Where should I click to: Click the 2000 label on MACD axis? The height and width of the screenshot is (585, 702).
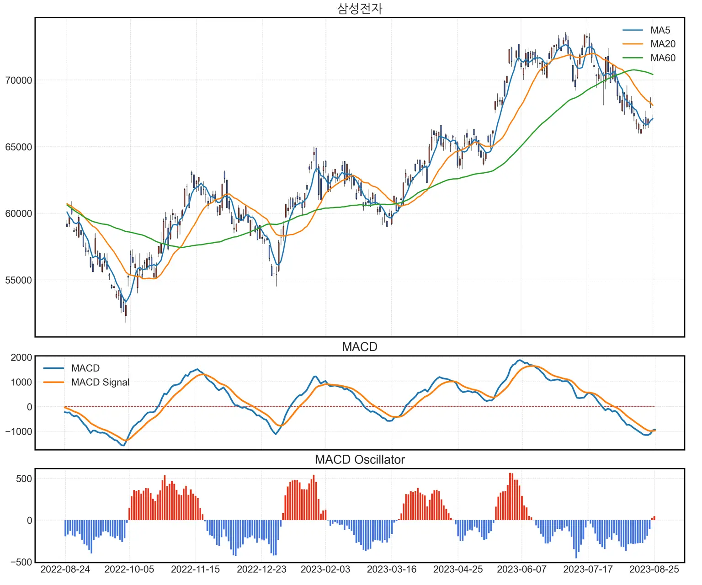21,357
